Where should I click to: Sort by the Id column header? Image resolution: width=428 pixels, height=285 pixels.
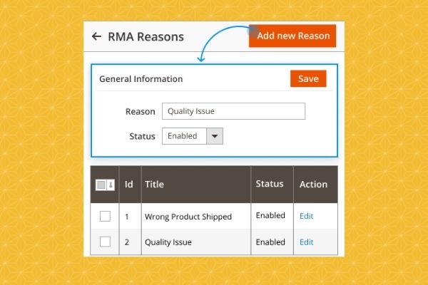point(129,185)
